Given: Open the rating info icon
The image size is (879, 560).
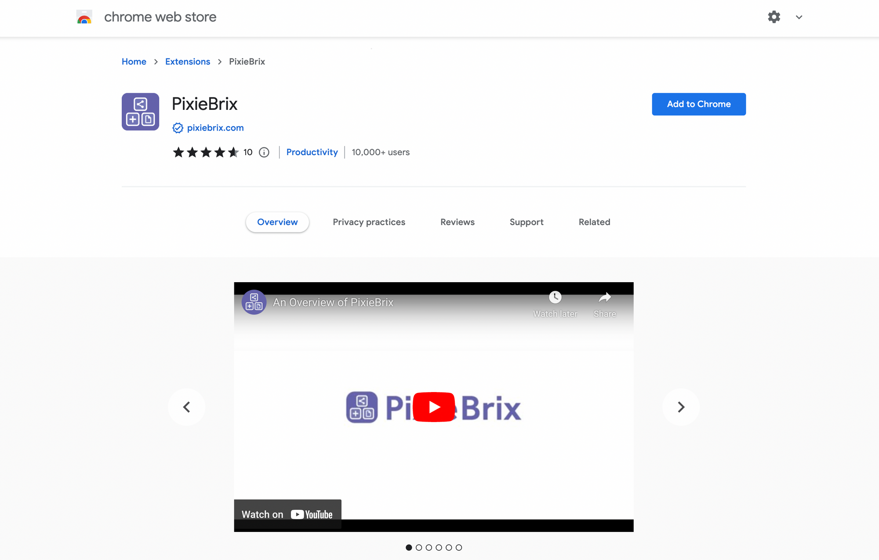Looking at the screenshot, I should [263, 152].
